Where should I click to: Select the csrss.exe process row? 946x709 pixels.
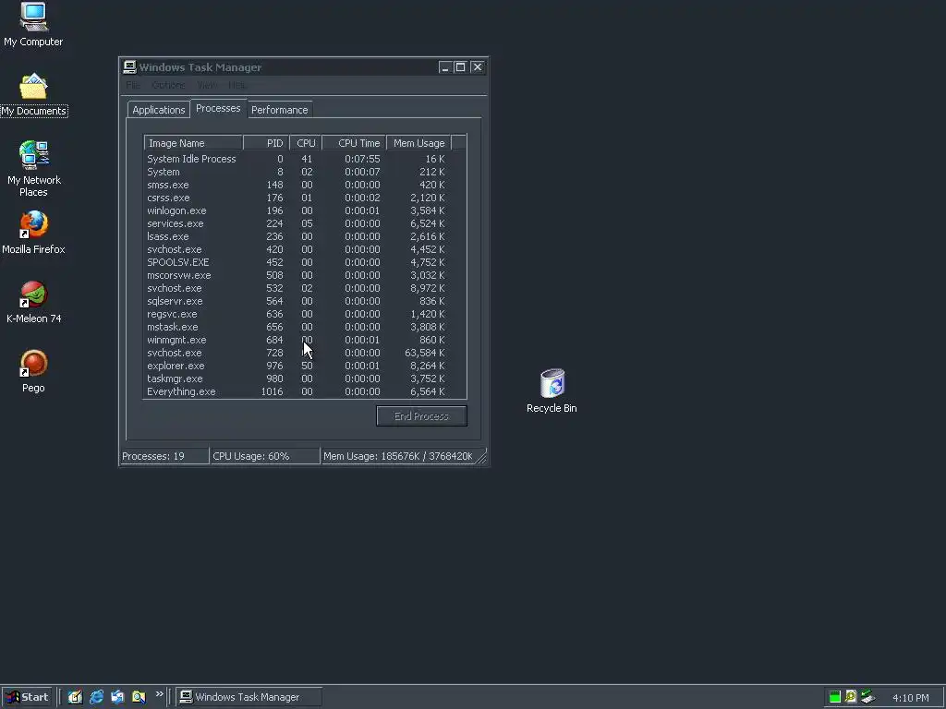coord(305,198)
